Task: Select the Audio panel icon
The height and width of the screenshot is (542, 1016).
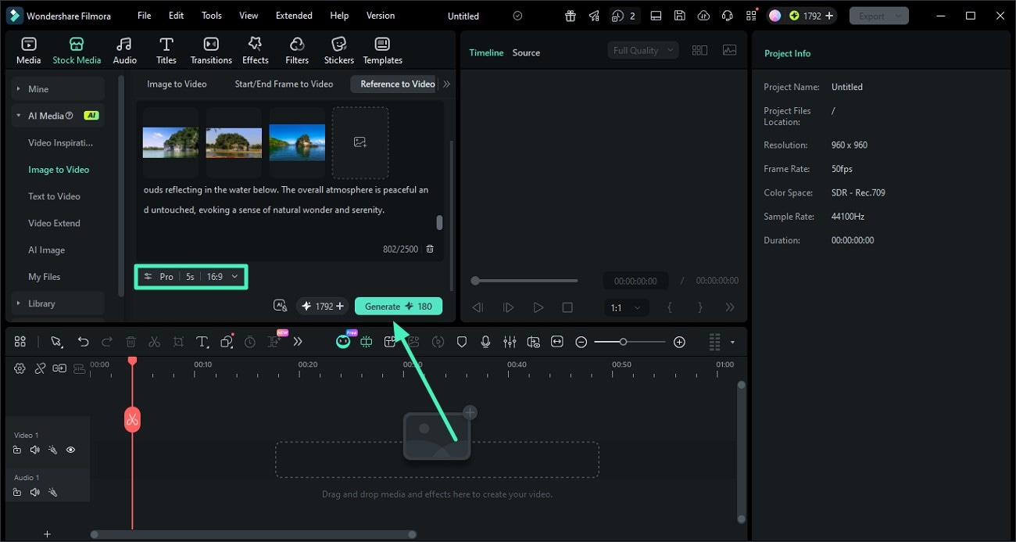Action: pos(124,48)
